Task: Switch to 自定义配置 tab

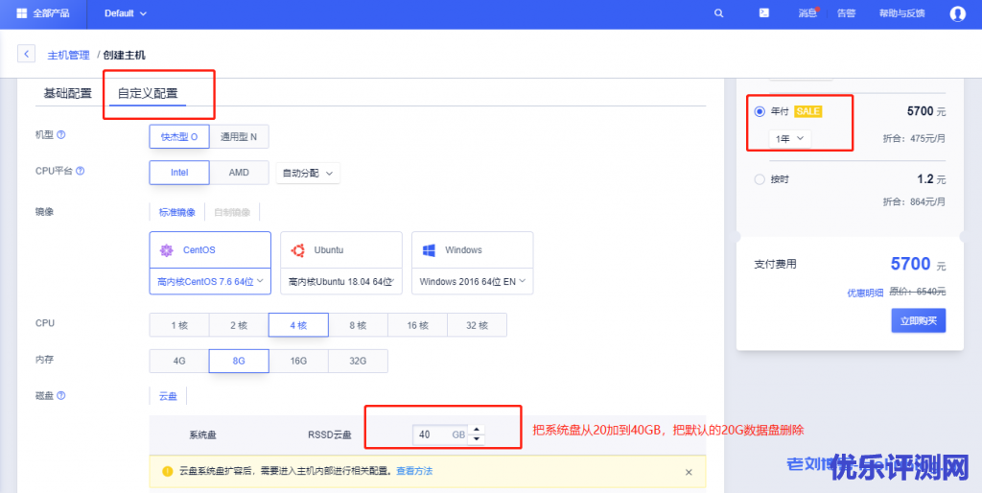Action: [148, 93]
